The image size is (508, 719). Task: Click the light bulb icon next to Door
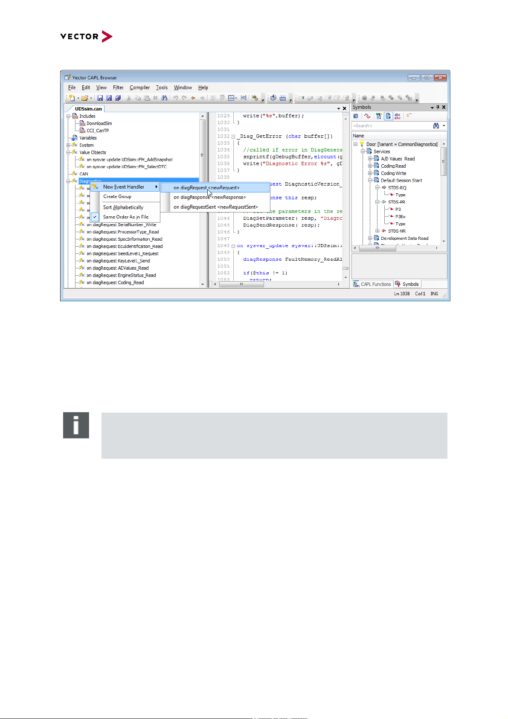[362, 144]
